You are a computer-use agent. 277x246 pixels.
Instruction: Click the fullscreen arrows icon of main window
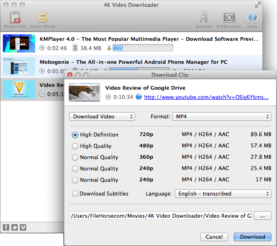[258, 5]
